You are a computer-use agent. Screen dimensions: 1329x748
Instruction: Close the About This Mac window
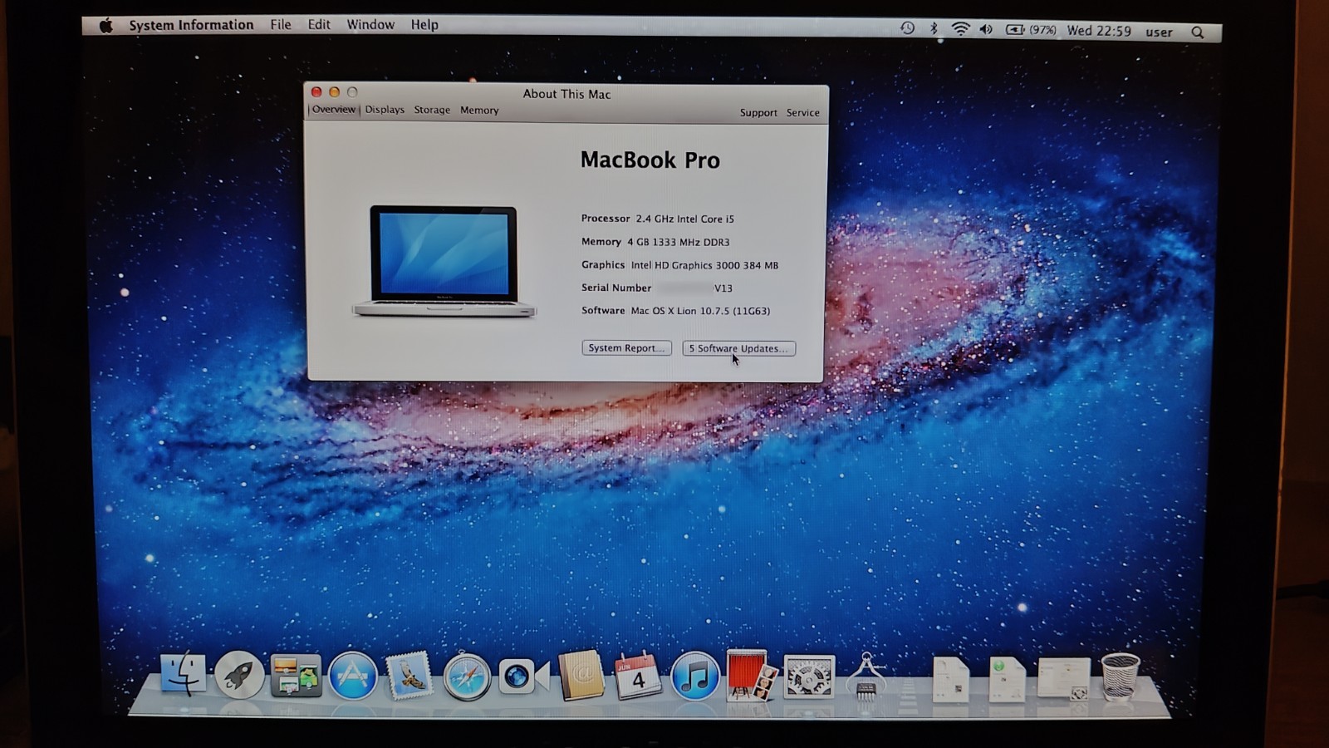316,92
